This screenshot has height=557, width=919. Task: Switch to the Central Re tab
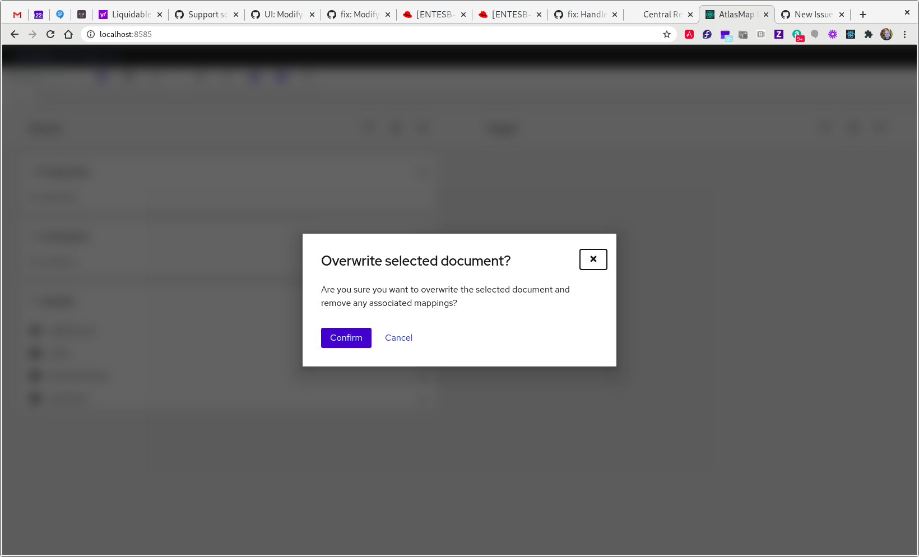[662, 15]
